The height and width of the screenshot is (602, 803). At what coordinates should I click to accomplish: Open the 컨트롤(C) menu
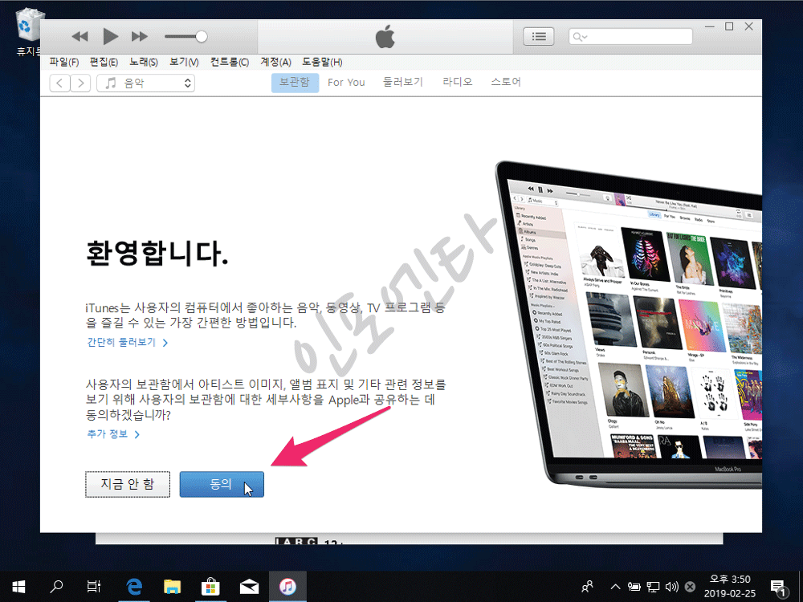[230, 62]
